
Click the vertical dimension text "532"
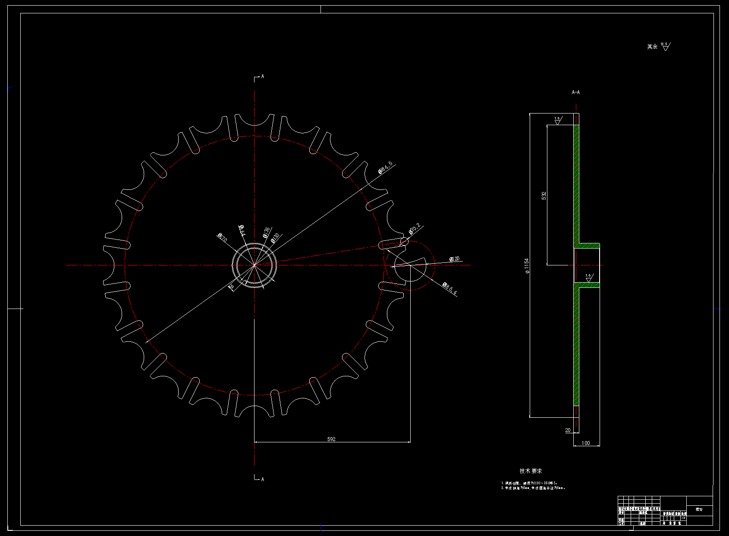click(x=544, y=195)
